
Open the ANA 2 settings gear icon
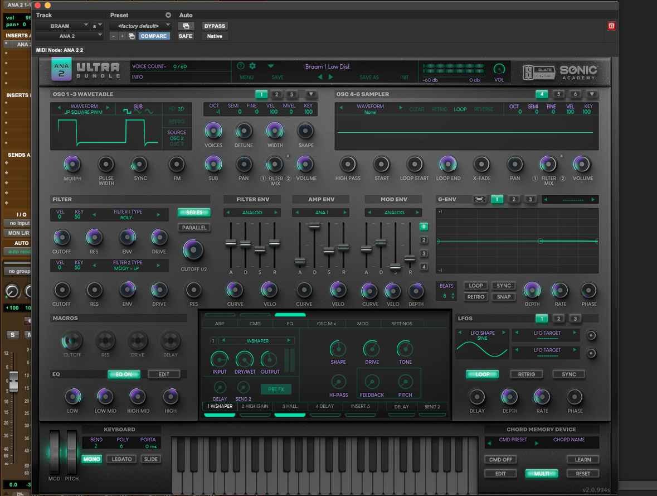pos(252,66)
